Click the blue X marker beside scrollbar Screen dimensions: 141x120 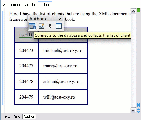[138, 105]
